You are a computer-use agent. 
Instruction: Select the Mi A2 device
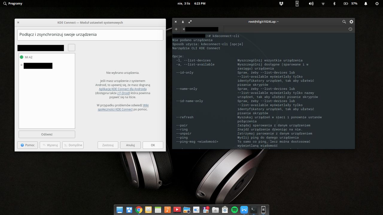tap(47, 57)
